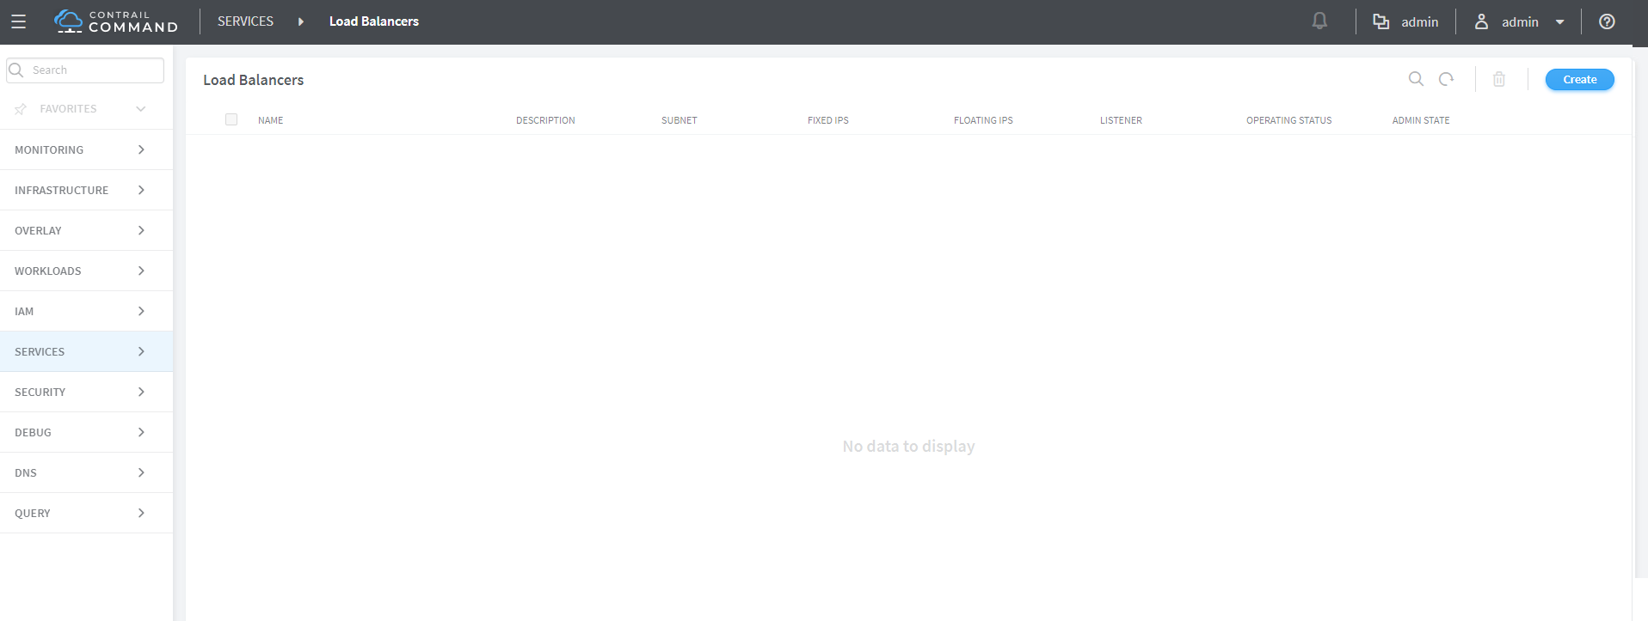Open the admin user dropdown arrow
1648x621 pixels.
tap(1559, 22)
